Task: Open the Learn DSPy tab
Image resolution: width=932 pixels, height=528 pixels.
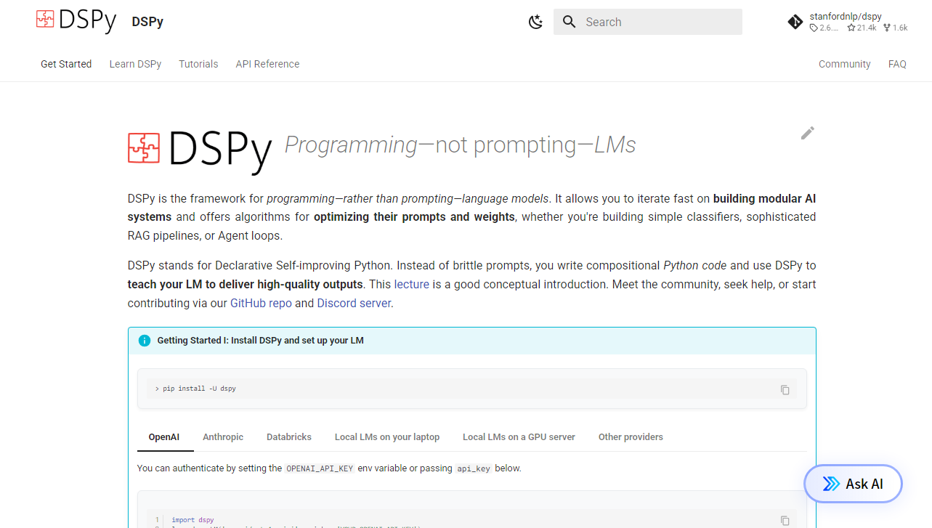Action: pyautogui.click(x=135, y=64)
